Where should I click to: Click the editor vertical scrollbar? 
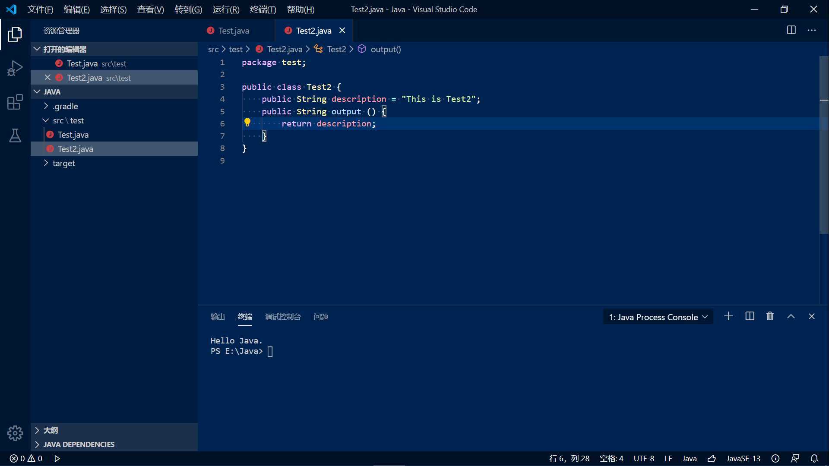click(824, 145)
